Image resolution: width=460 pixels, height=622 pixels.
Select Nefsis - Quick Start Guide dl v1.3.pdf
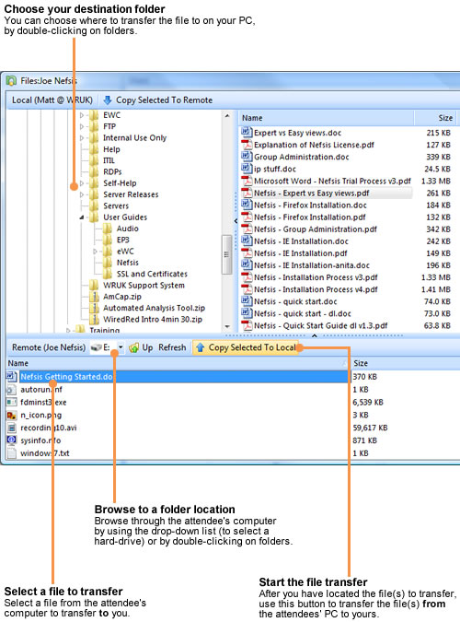(x=321, y=325)
